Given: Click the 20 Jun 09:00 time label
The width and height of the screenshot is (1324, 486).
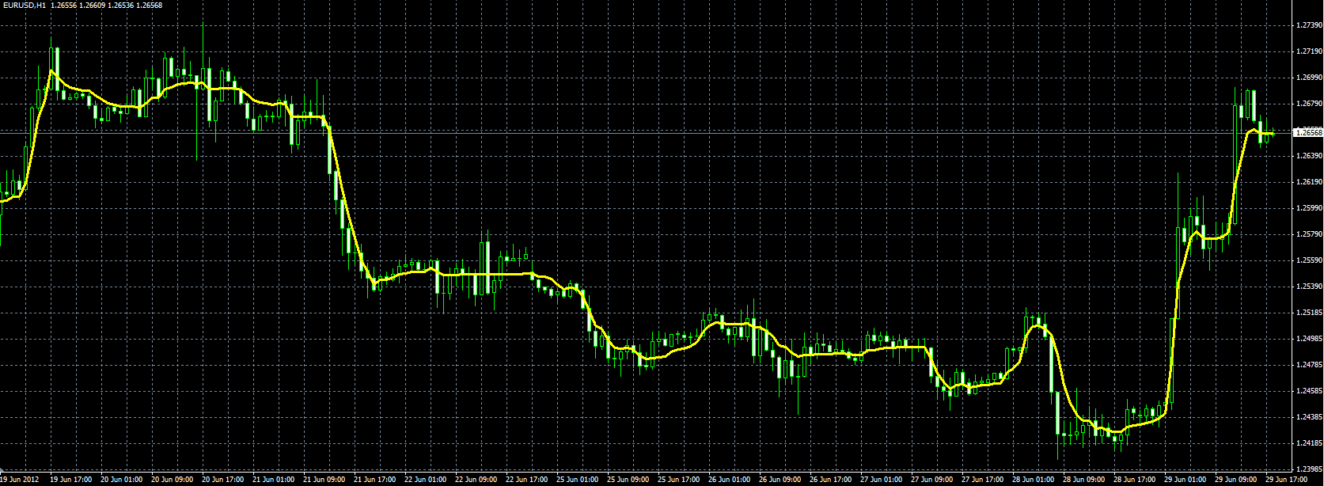Looking at the screenshot, I should [172, 480].
